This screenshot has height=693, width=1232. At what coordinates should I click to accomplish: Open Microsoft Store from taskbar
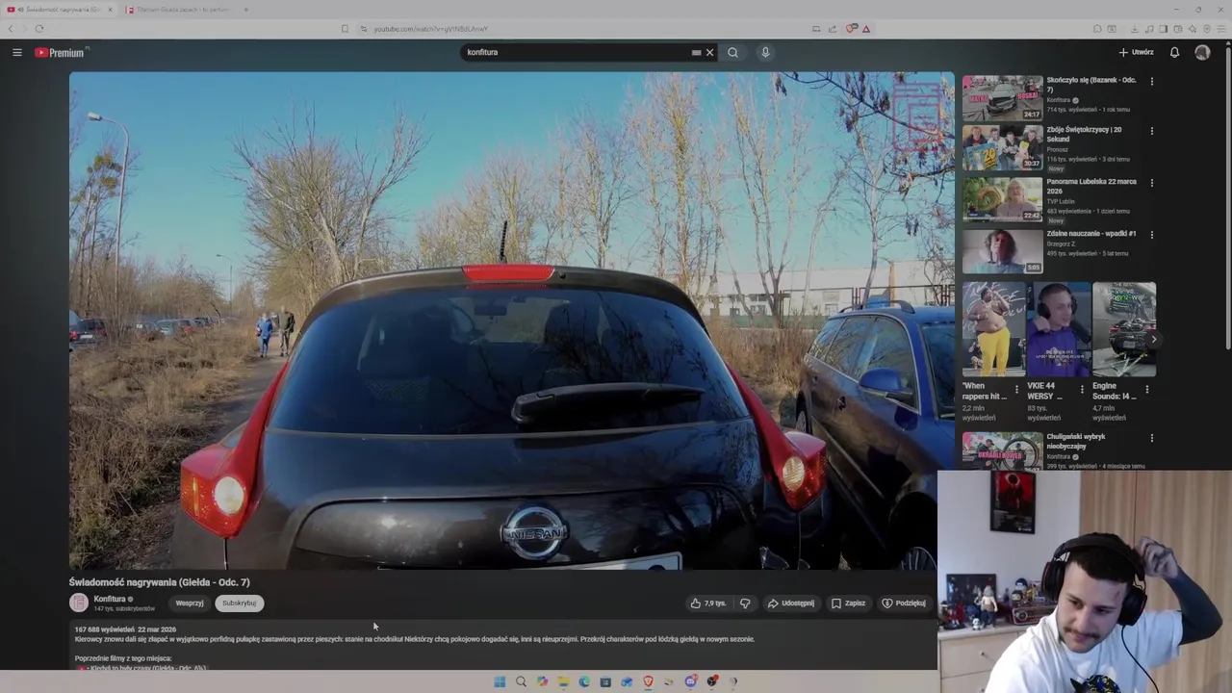point(605,681)
